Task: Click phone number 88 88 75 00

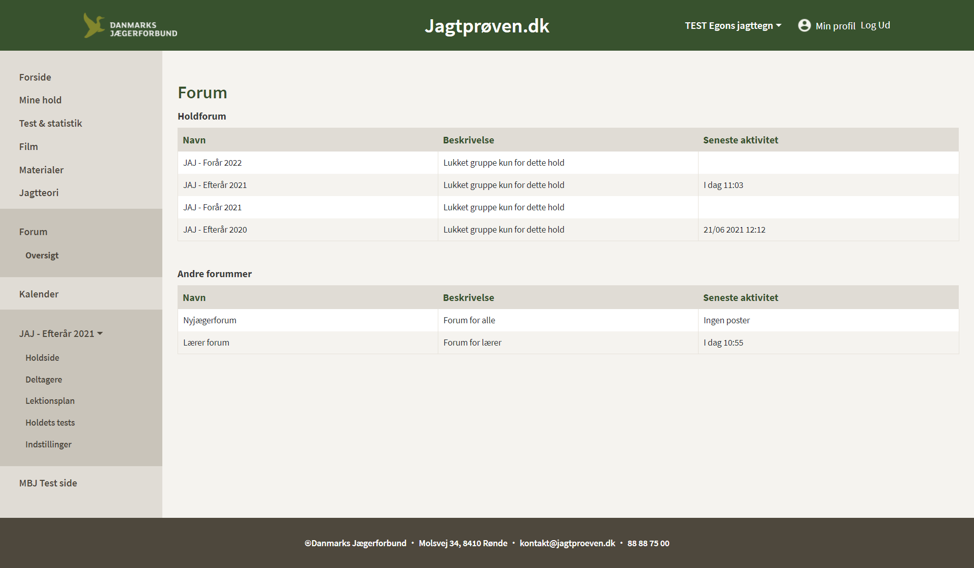Action: [x=648, y=543]
